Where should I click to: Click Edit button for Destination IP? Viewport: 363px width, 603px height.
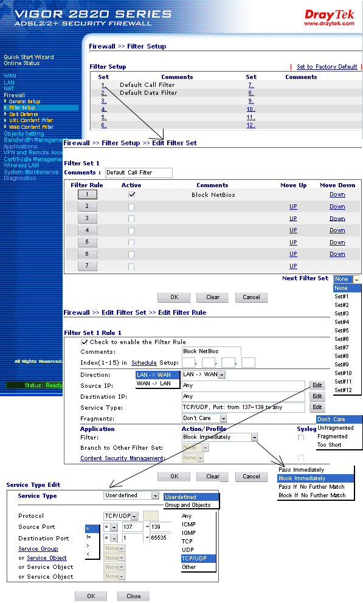coord(317,396)
